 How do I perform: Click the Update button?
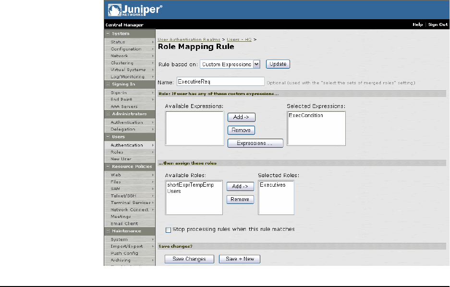(278, 64)
